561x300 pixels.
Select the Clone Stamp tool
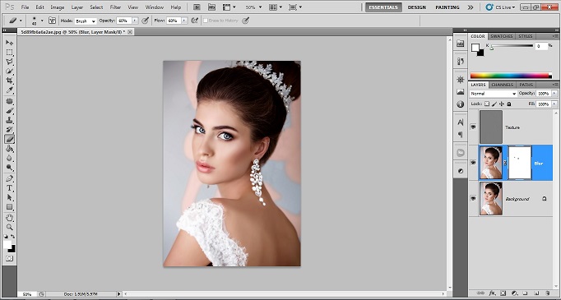point(9,120)
